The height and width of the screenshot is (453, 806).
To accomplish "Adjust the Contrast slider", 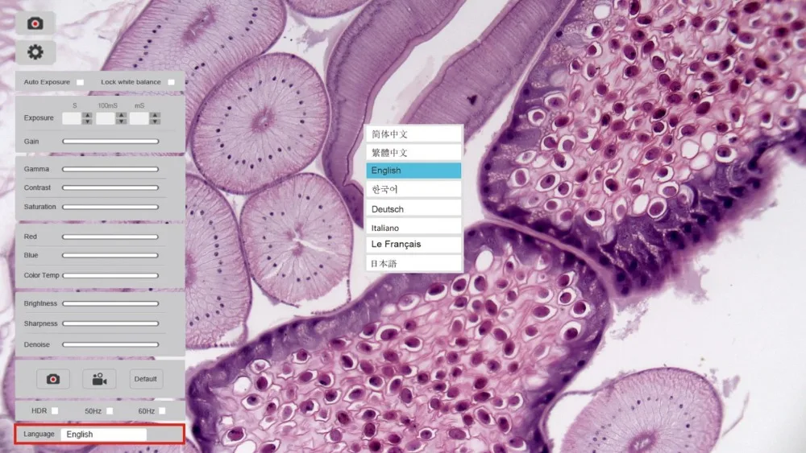I will [x=110, y=187].
